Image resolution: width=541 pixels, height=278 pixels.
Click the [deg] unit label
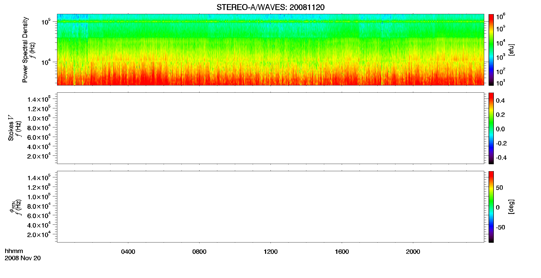pos(511,207)
